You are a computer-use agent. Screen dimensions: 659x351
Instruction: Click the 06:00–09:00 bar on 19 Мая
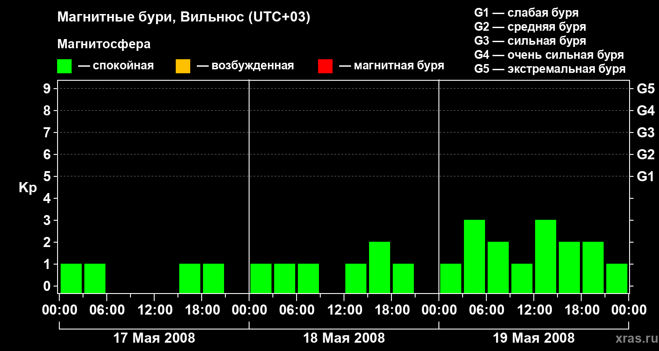498,267
